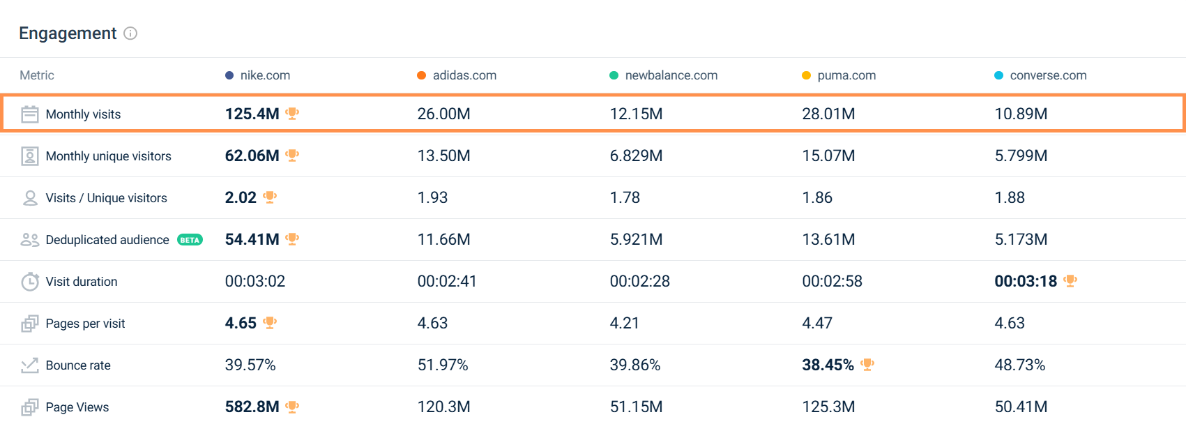This screenshot has width=1186, height=447.
Task: Click the 6.829M unique visitors value
Action: (636, 156)
